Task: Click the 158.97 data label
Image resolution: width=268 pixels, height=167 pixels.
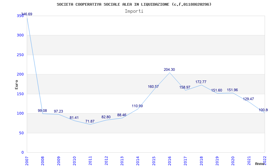Action: (x=185, y=87)
